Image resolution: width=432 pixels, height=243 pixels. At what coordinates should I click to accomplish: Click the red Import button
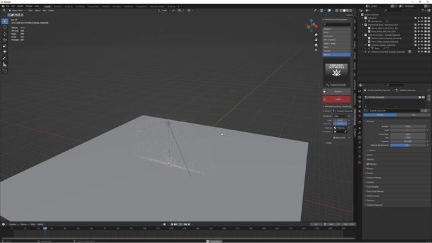pos(336,99)
